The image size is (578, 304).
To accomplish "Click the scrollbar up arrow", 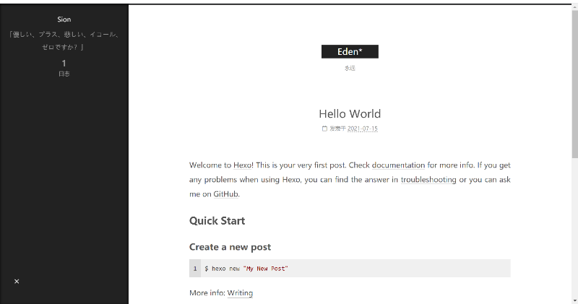I will point(574,8).
